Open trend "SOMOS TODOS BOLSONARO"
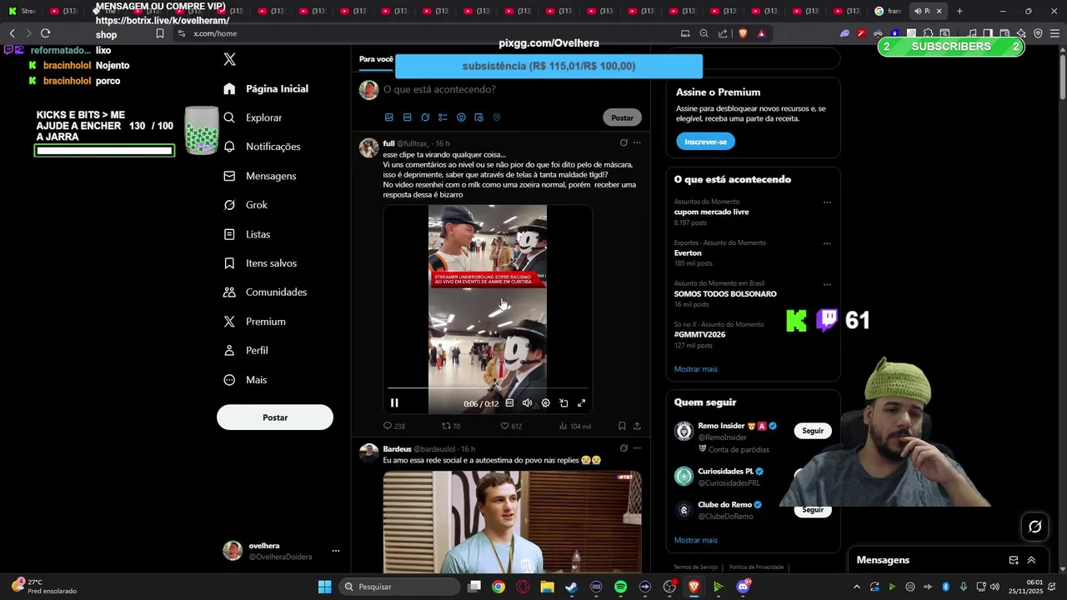Screen dimensions: 1067x600 (725, 294)
